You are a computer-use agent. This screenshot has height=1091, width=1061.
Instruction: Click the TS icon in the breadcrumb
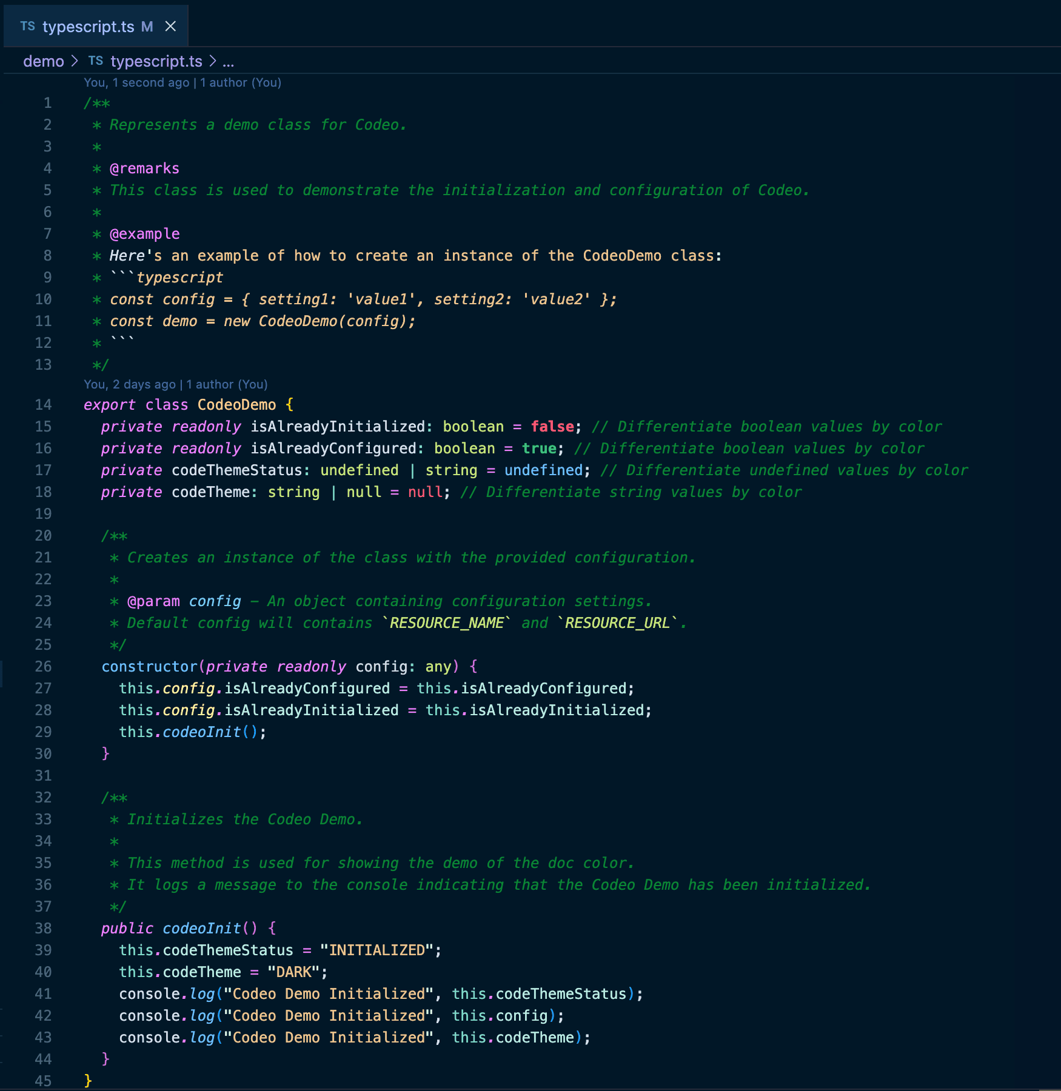click(x=95, y=61)
